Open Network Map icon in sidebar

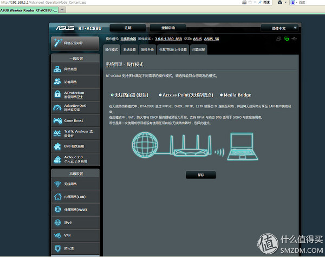tap(57, 69)
